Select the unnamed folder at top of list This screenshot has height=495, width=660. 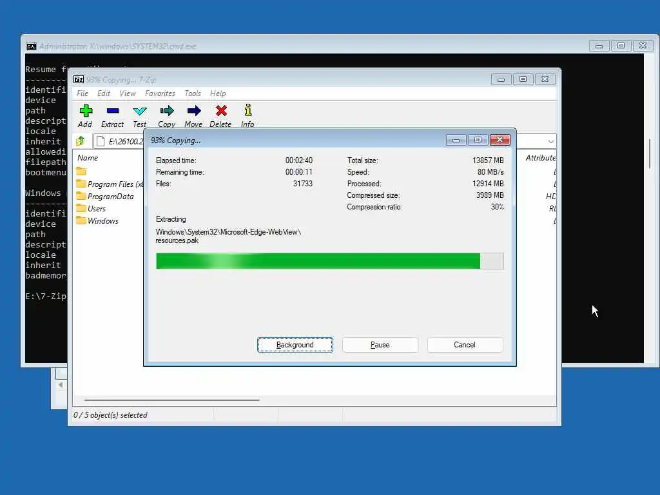[81, 171]
